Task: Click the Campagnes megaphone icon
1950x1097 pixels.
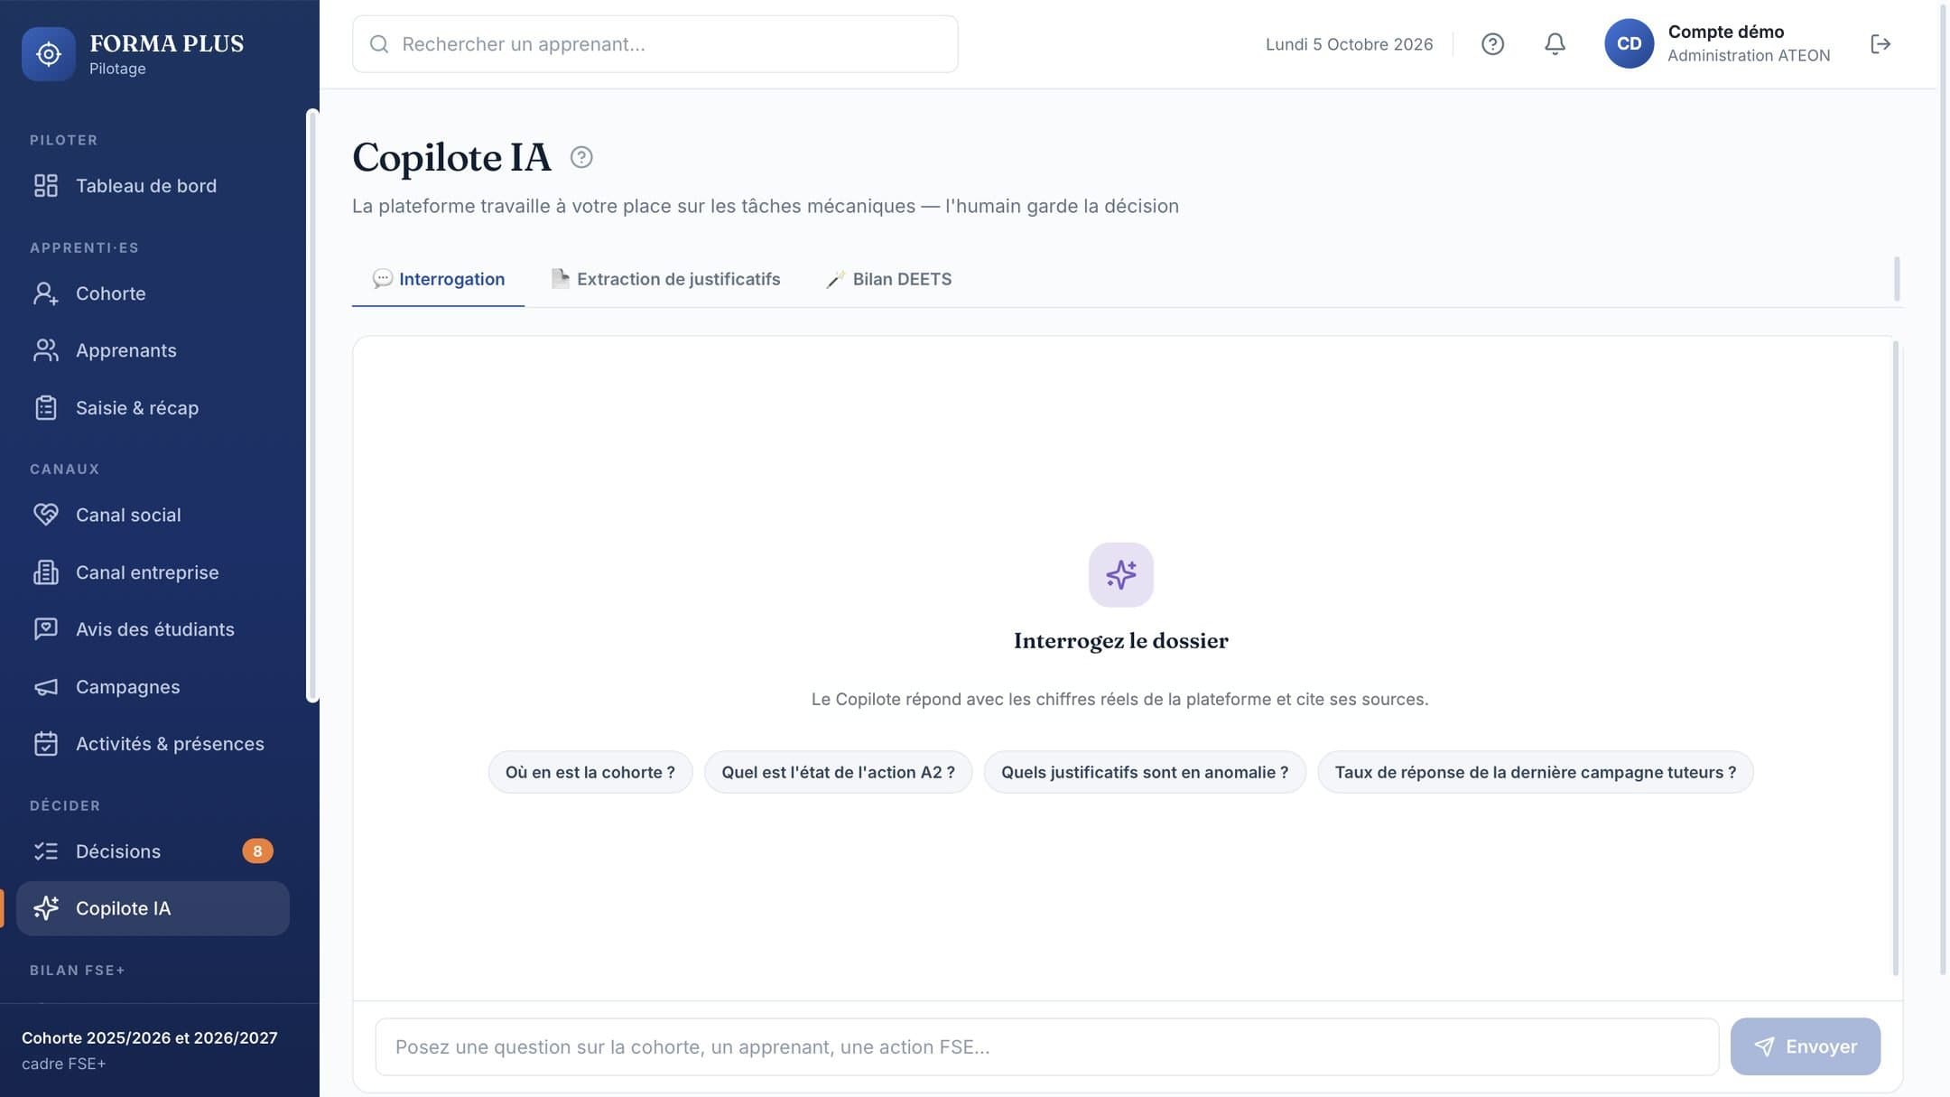Action: point(46,687)
